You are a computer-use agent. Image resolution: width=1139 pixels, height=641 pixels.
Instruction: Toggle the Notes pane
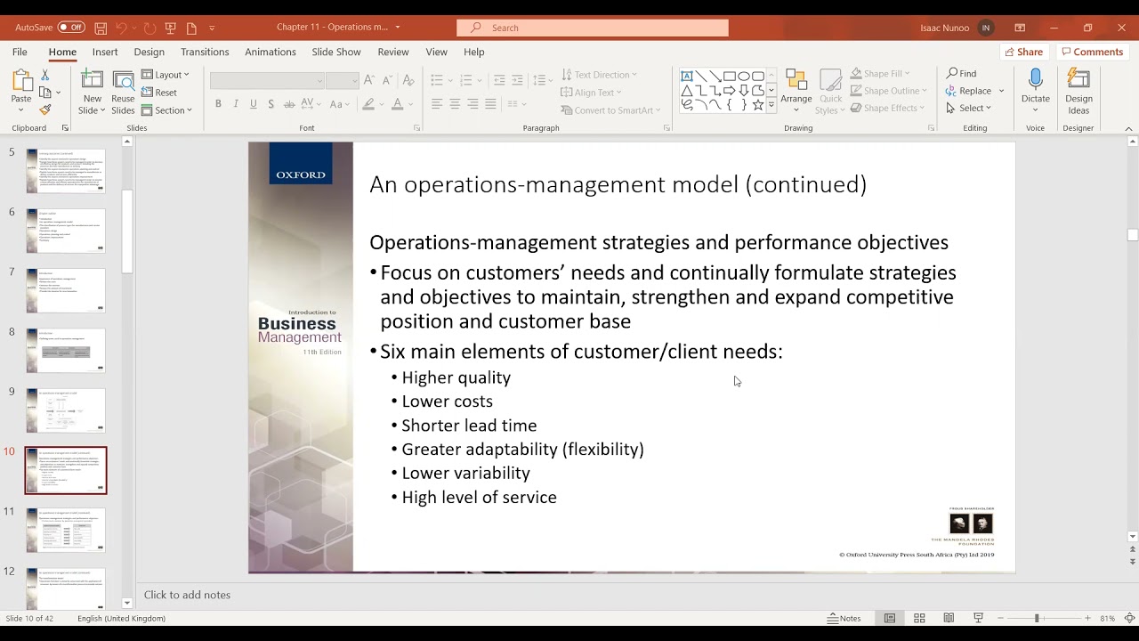(x=844, y=618)
